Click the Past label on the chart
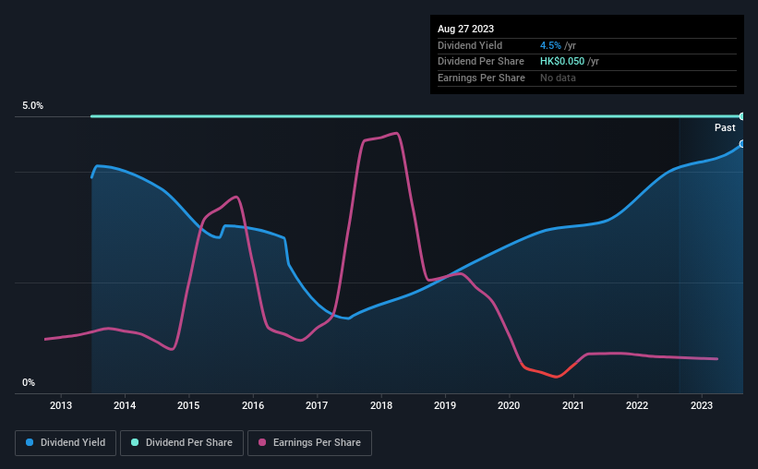Viewport: 758px width, 469px height. point(725,127)
